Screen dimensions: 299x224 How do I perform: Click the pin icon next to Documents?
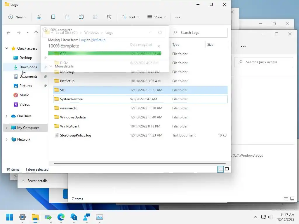coord(45,76)
